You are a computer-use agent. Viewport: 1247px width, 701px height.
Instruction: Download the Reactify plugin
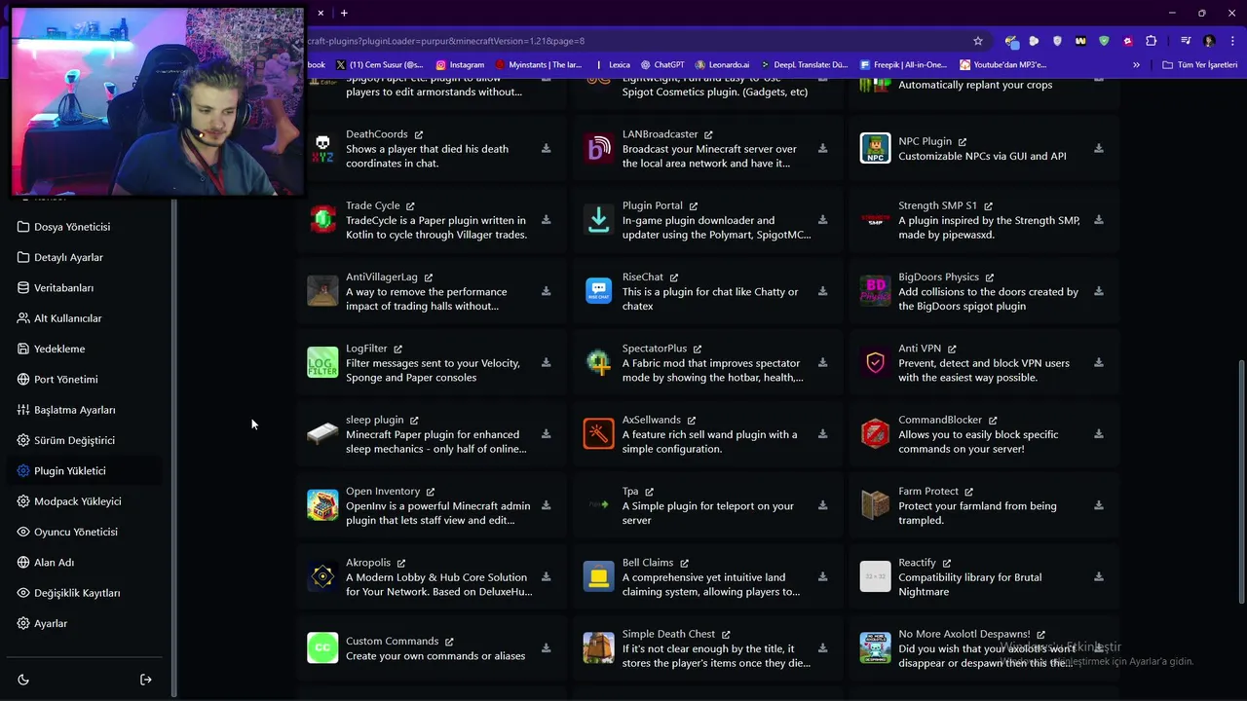click(x=1098, y=576)
